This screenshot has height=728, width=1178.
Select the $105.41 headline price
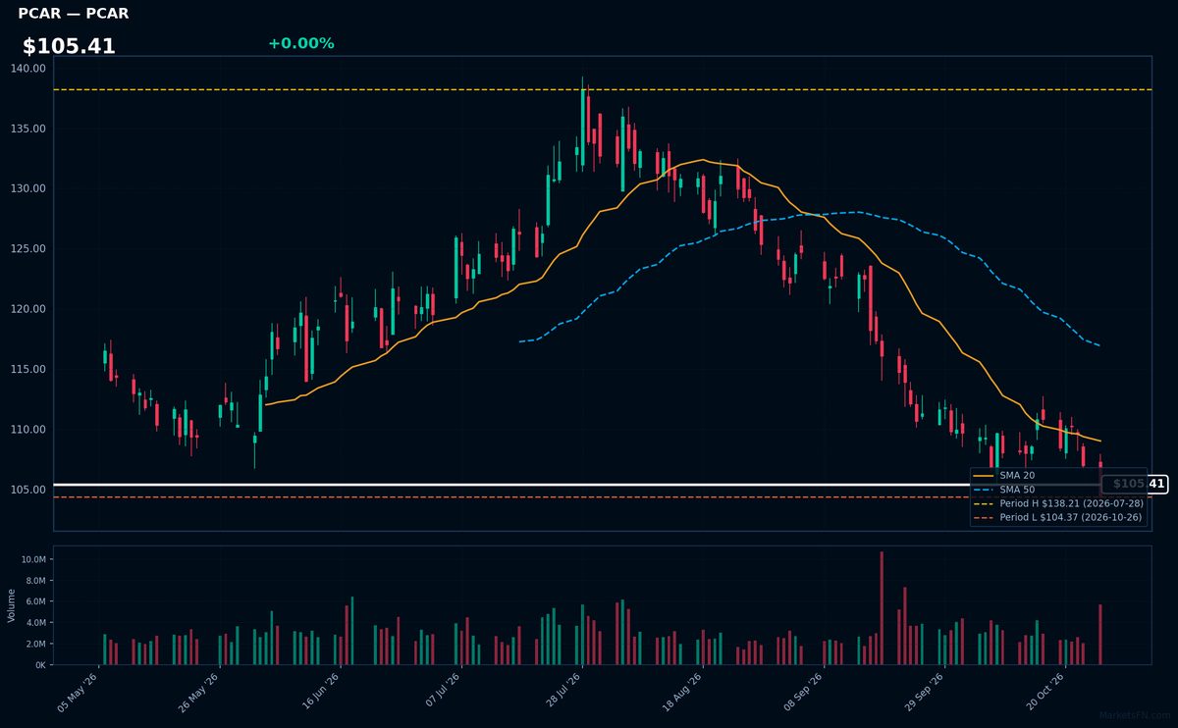[69, 46]
